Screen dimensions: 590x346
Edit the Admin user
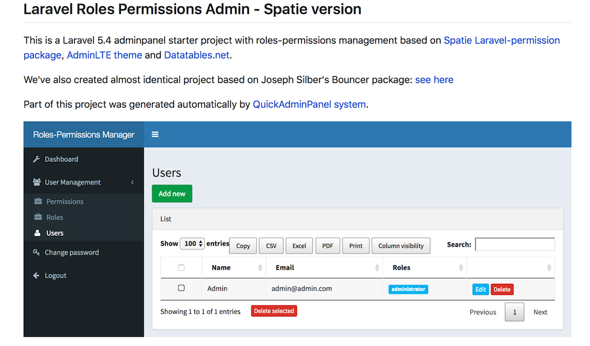click(x=481, y=289)
